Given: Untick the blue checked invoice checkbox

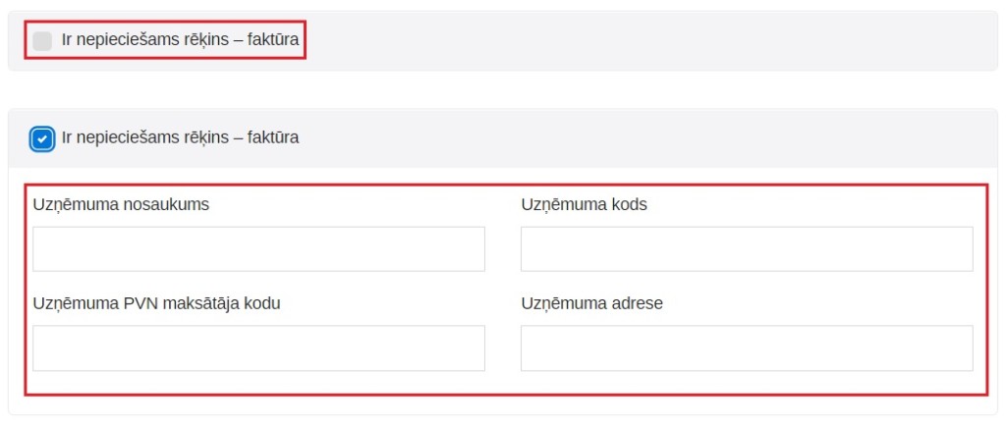Looking at the screenshot, I should coord(42,138).
